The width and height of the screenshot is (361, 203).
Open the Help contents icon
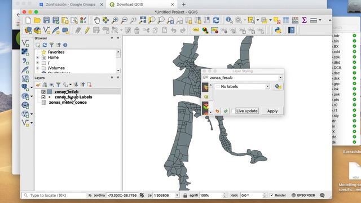click(x=291, y=30)
